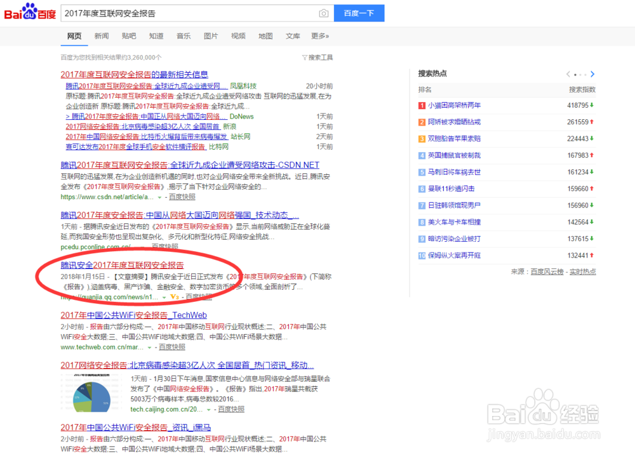The width and height of the screenshot is (635, 456).
Task: Click hot search 双胞胎告苹果索赔
Action: (455, 139)
